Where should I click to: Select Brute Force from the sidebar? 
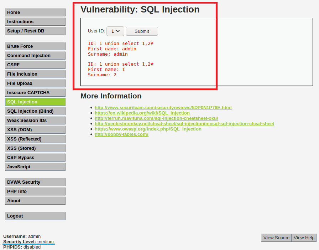click(x=35, y=46)
